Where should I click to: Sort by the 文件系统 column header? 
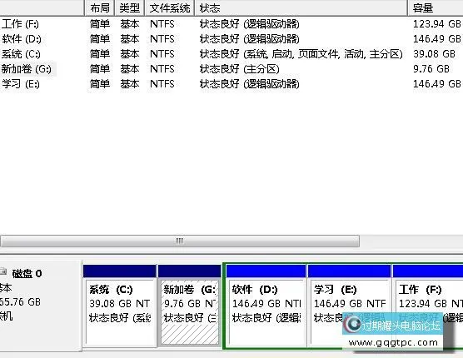coord(170,8)
